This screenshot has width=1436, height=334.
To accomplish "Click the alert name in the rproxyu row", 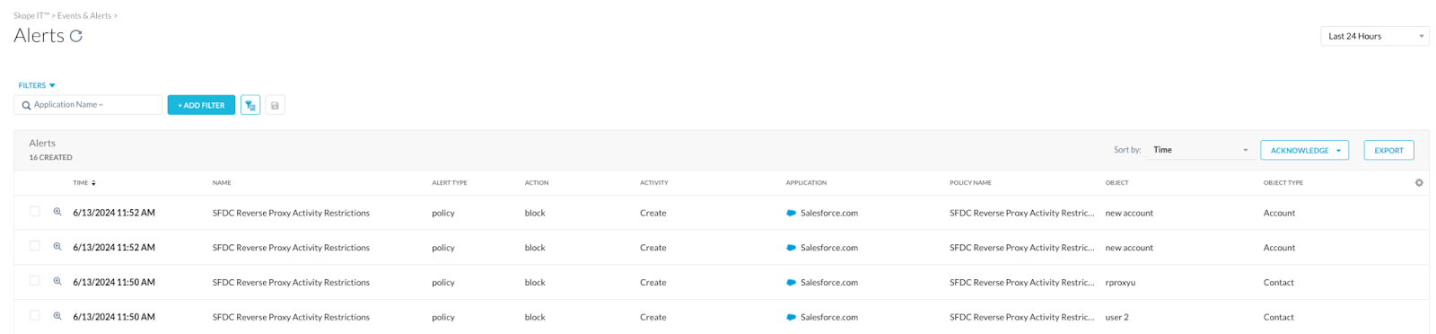I will 291,282.
